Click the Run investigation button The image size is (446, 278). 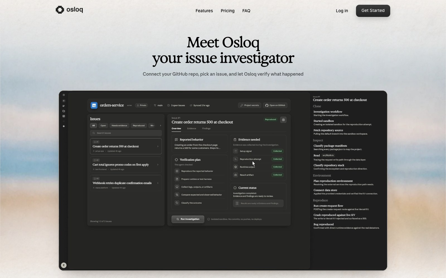(188, 219)
